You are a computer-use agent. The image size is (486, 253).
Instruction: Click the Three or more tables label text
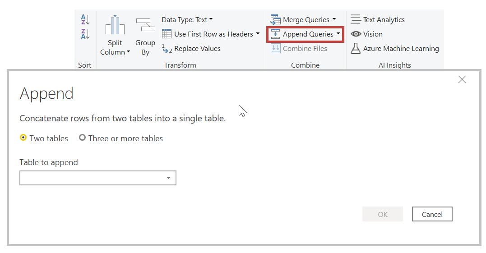click(125, 138)
